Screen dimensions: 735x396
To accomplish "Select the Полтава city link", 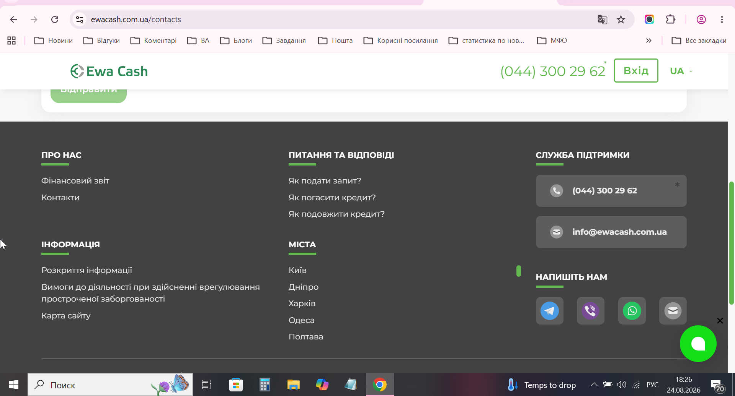I will (305, 337).
